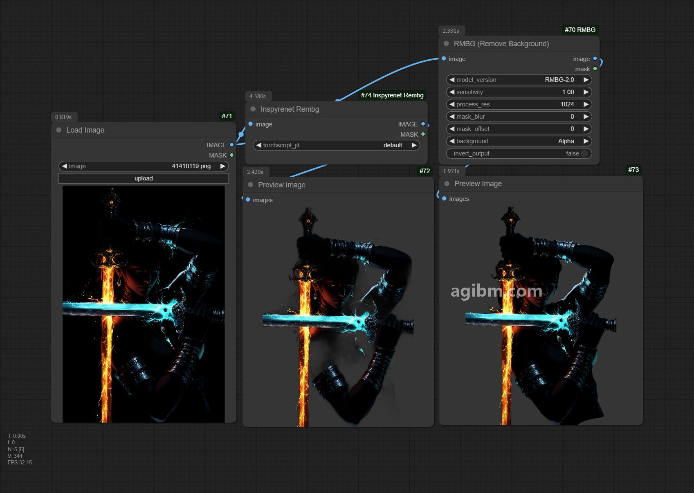Click the Load Image MASK output socket
This screenshot has width=694, height=493.
click(232, 155)
